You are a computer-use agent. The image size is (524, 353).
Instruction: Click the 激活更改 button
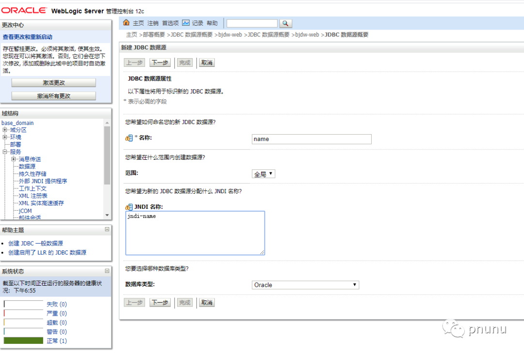click(x=54, y=83)
